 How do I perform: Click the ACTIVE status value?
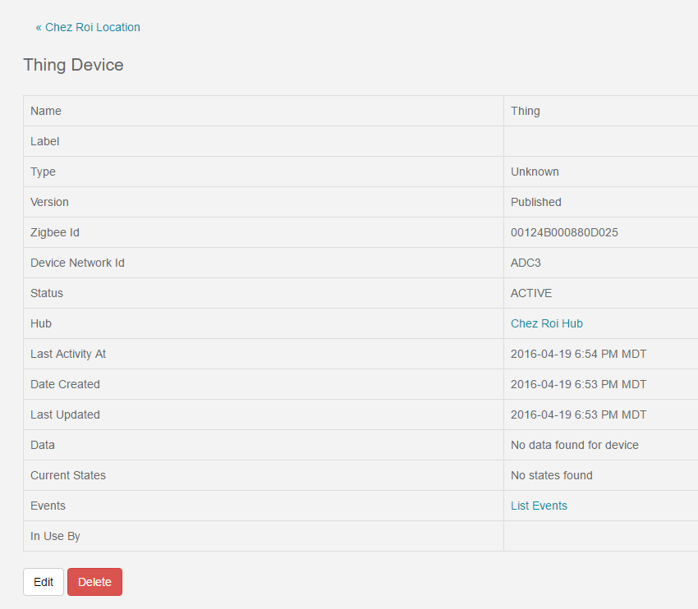531,293
